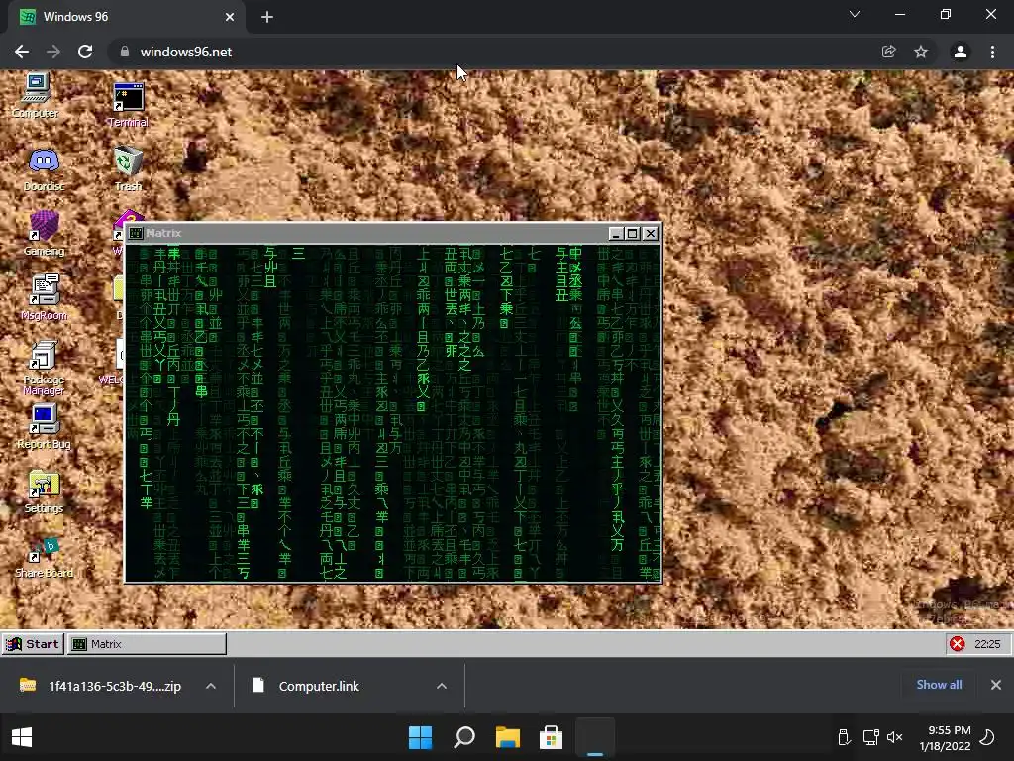Click the Matrix window title icon
The height and width of the screenshot is (761, 1014).
pos(136,233)
